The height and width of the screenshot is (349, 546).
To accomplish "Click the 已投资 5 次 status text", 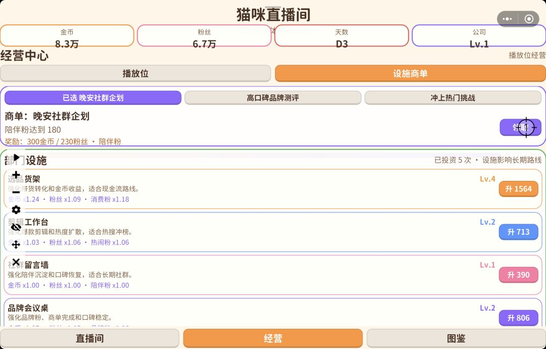I will [x=452, y=160].
